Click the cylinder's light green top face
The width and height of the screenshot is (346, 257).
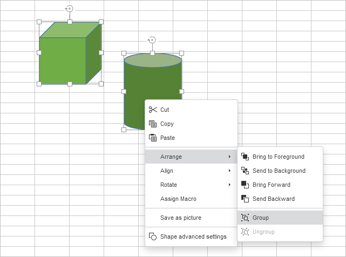pyautogui.click(x=153, y=60)
